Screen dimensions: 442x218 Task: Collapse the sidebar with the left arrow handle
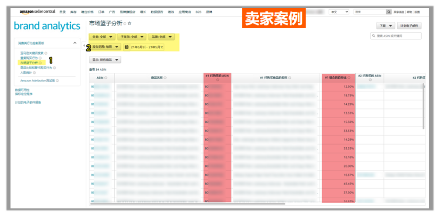pos(84,46)
